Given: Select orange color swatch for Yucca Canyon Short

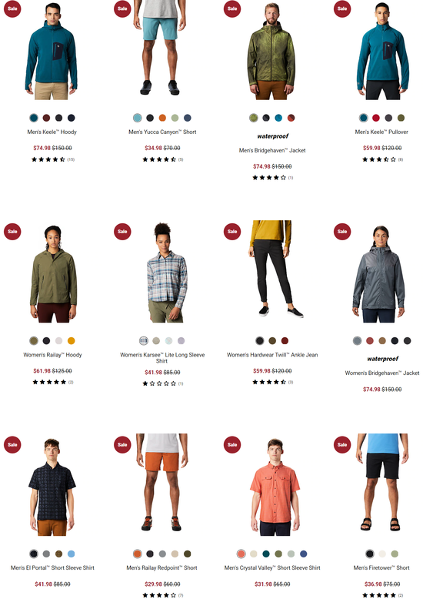Looking at the screenshot, I should (162, 118).
